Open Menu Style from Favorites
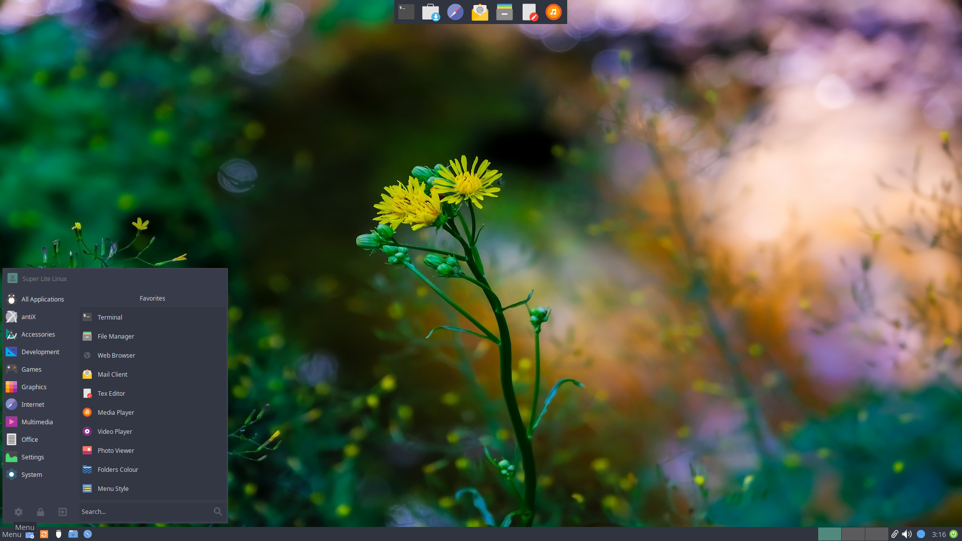 (152, 488)
